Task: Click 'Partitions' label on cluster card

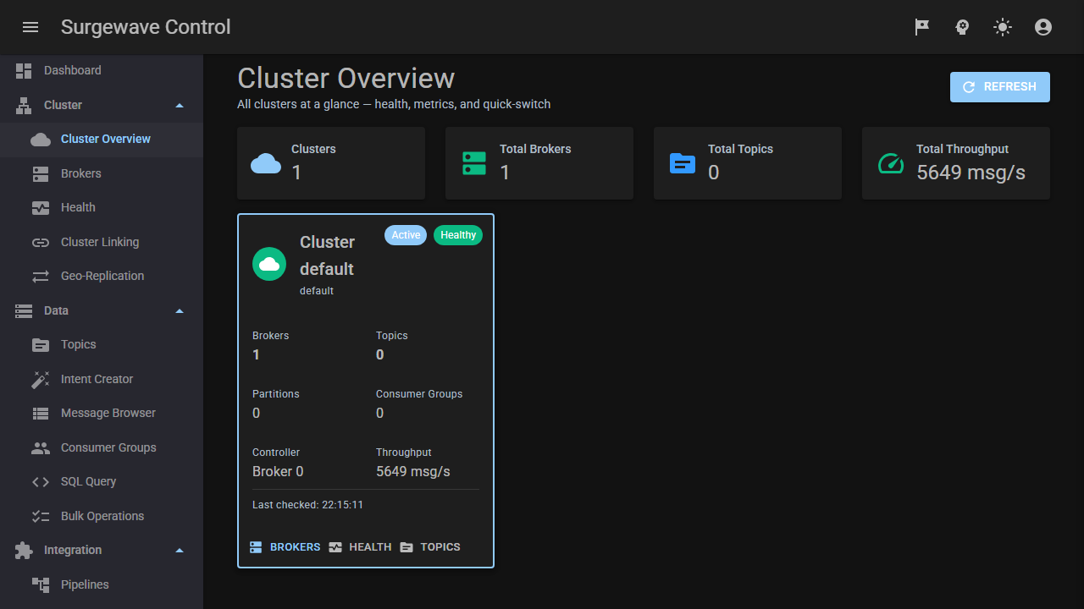Action: (276, 394)
